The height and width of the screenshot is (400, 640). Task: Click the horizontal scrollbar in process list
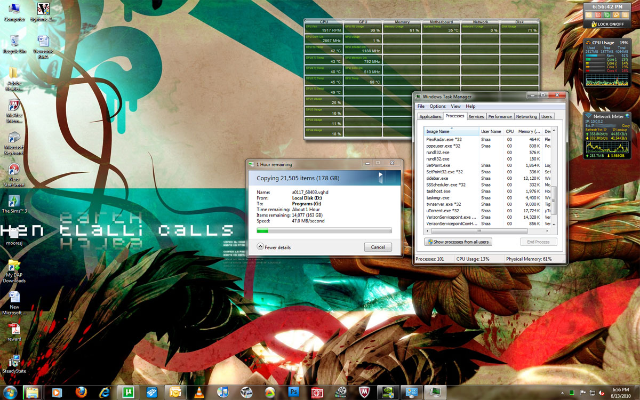[x=478, y=231]
